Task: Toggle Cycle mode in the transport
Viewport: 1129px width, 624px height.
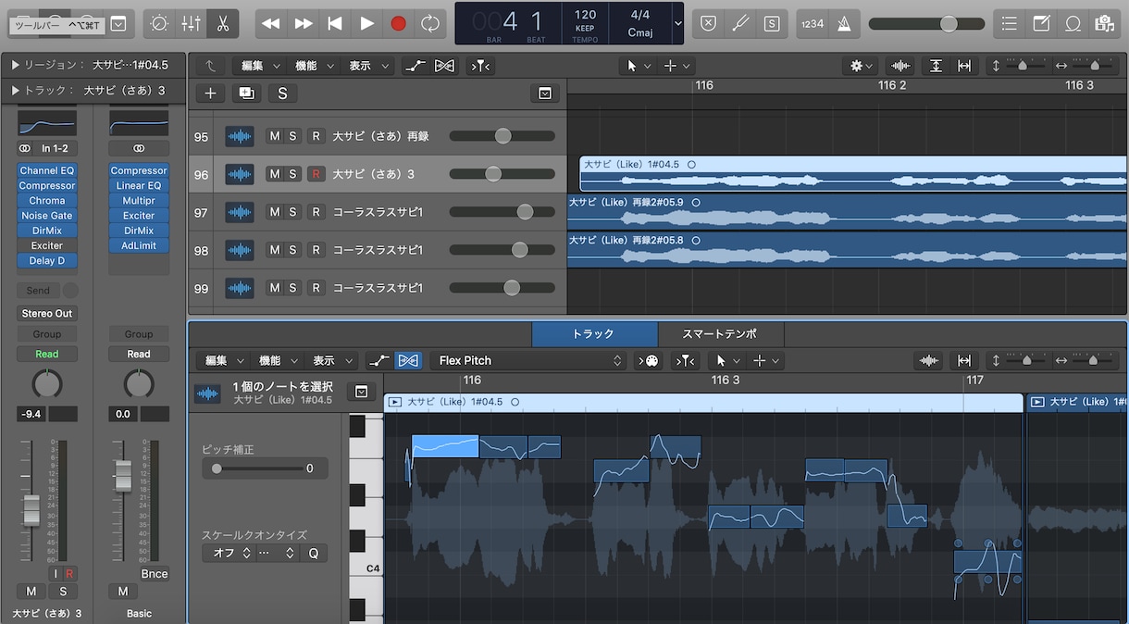Action: tap(429, 24)
